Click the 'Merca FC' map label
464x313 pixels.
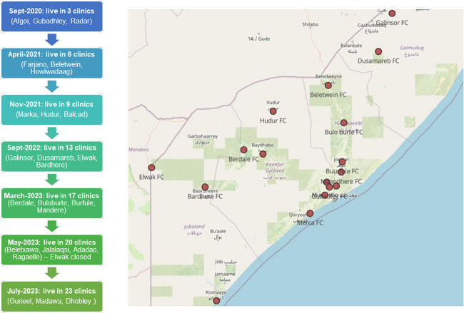[x=310, y=223]
